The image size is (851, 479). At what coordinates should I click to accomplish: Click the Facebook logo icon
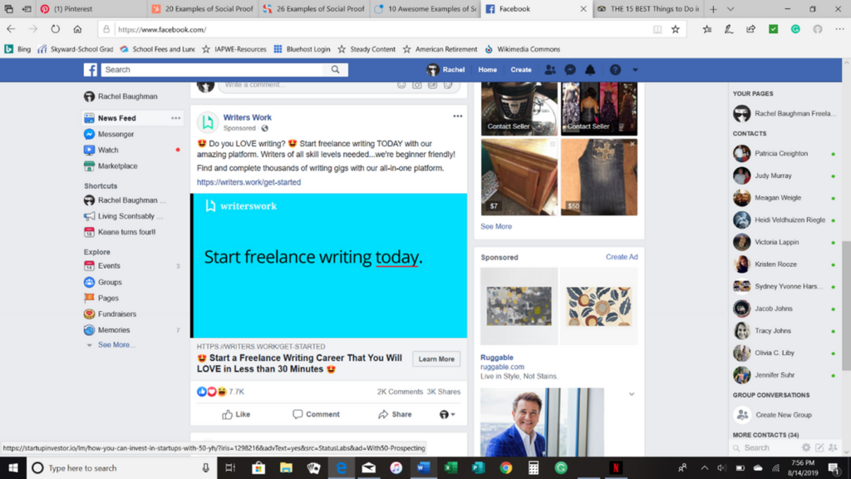click(90, 70)
